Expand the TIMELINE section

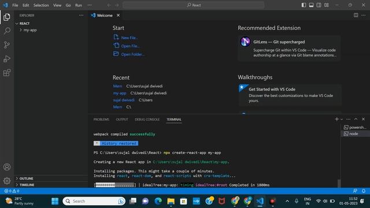(51, 185)
